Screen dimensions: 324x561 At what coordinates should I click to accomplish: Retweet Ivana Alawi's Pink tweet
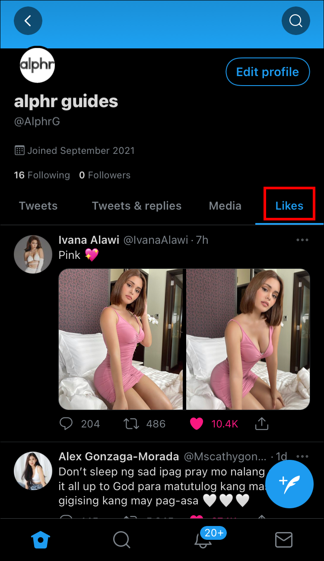132,424
